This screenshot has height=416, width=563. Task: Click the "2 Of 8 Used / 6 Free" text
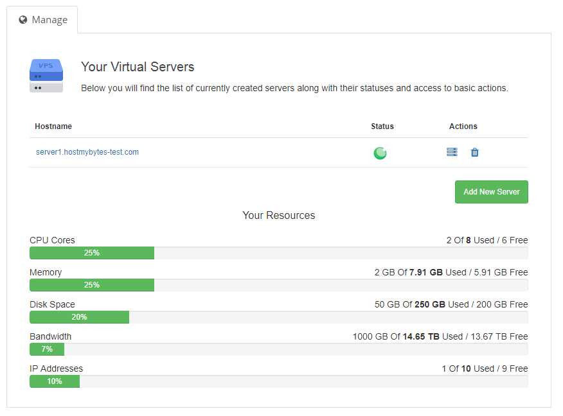487,240
